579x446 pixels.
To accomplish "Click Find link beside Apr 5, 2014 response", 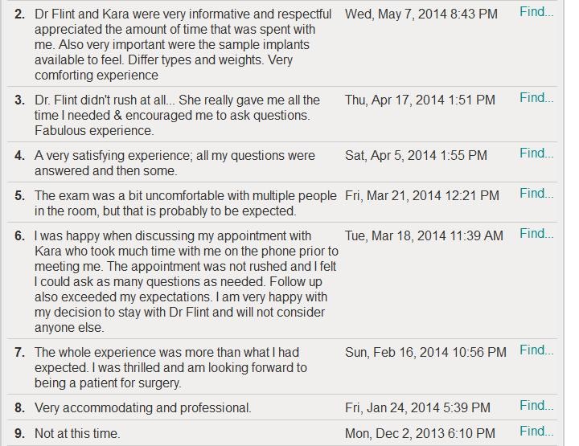I will (x=536, y=153).
